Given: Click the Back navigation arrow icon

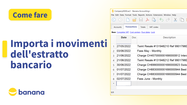Looking at the screenshot, I should point(114,20).
